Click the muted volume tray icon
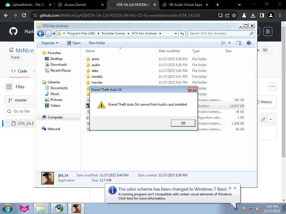286x214 pixels. click(x=258, y=209)
